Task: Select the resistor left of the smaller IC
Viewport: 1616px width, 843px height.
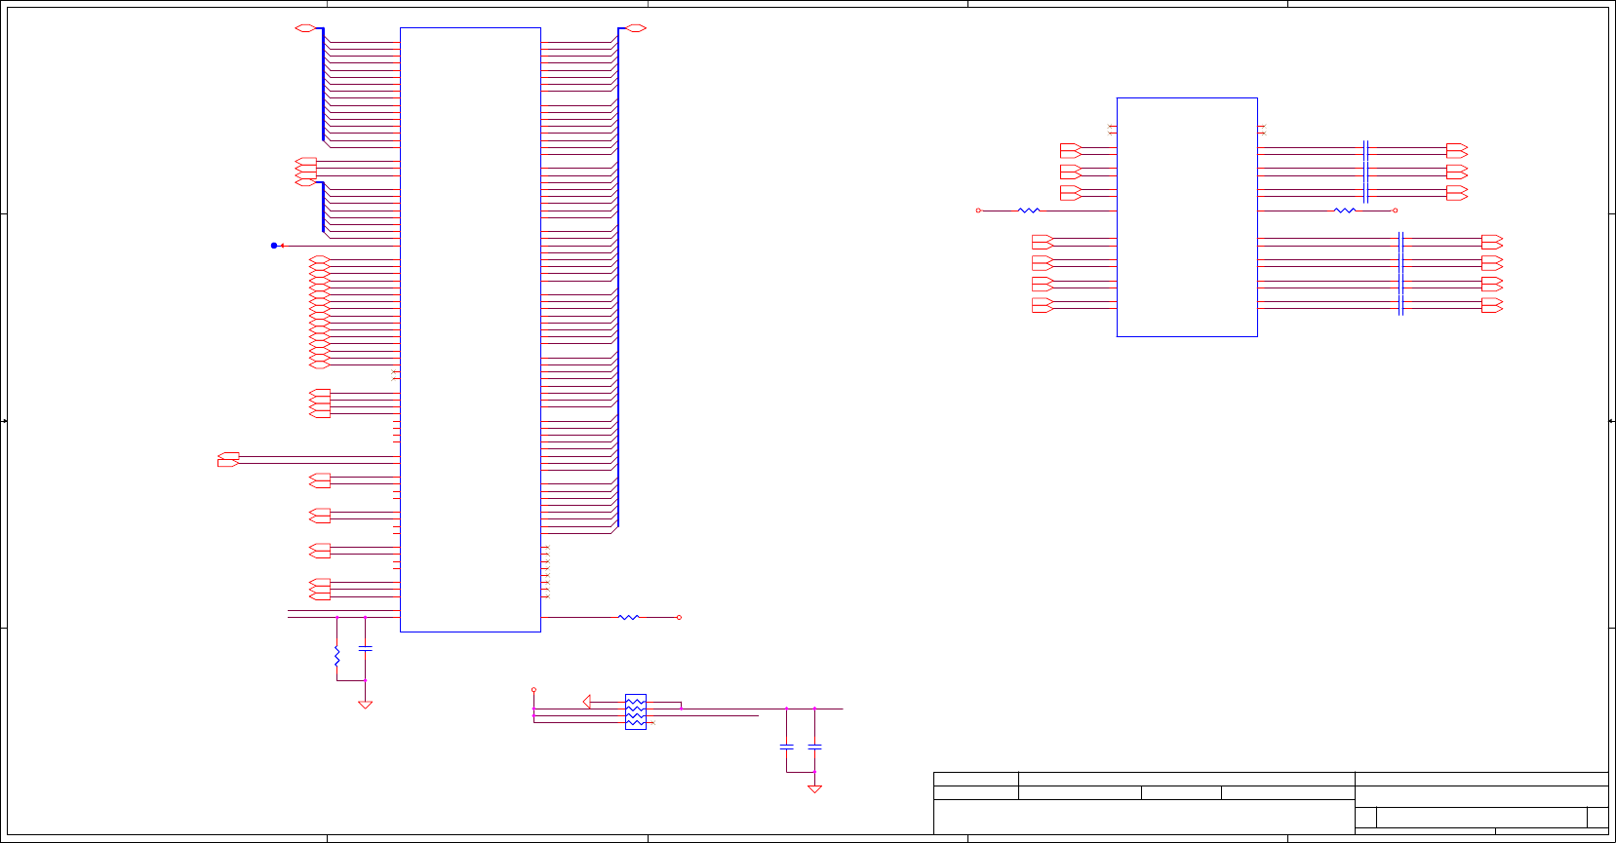Action: click(1029, 211)
